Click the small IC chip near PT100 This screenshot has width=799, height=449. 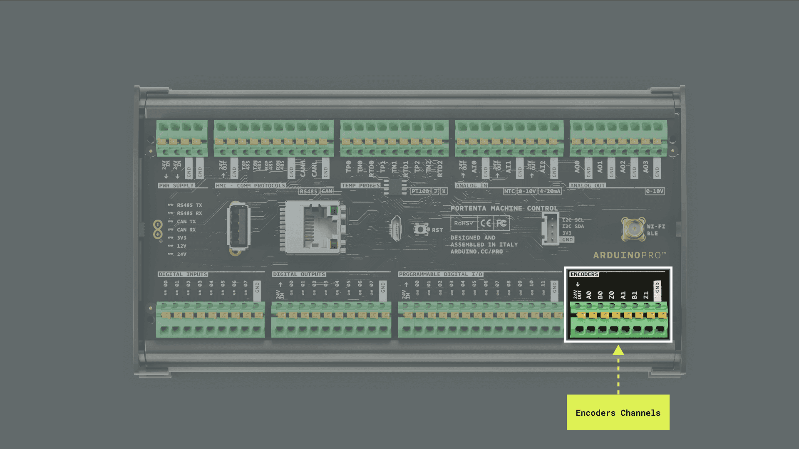pyautogui.click(x=395, y=187)
